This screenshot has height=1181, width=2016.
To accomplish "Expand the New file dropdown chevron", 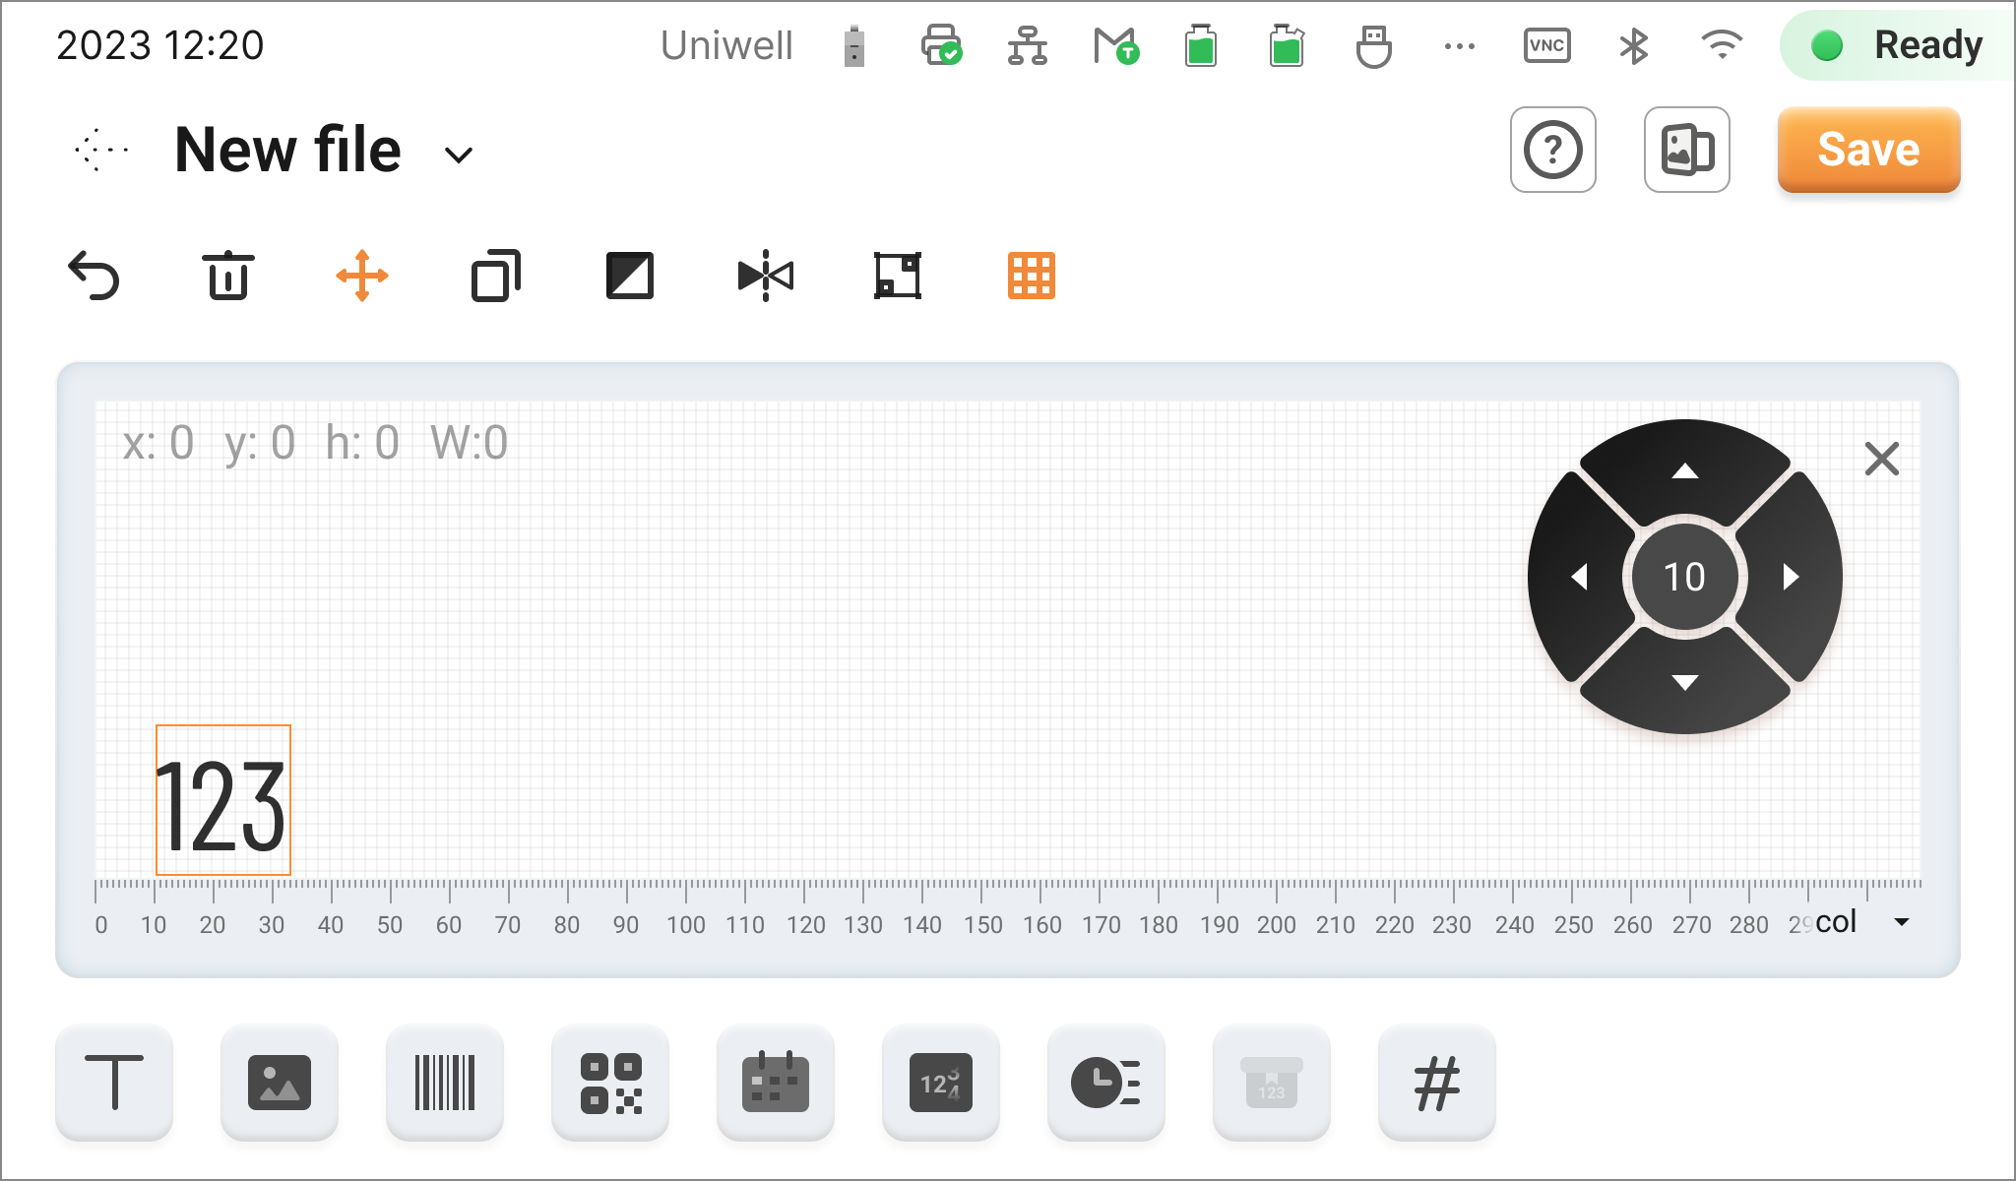I will 459,155.
